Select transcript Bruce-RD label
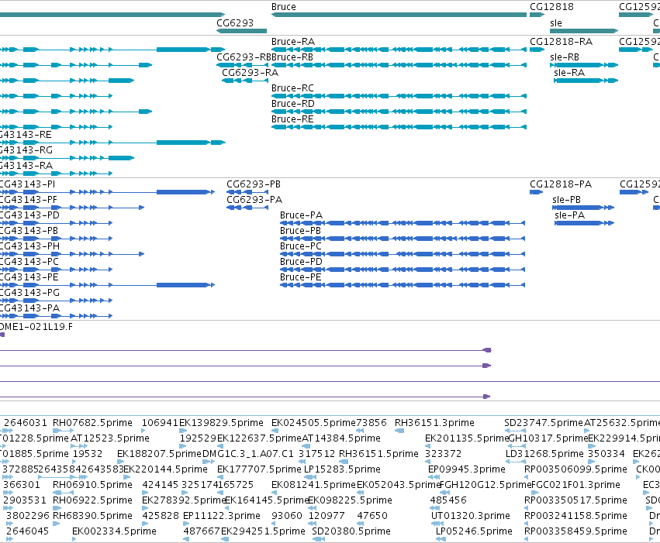This screenshot has width=660, height=543. [293, 104]
